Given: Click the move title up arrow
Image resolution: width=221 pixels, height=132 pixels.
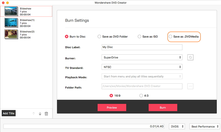Looking at the screenshot, I should (x=34, y=114).
